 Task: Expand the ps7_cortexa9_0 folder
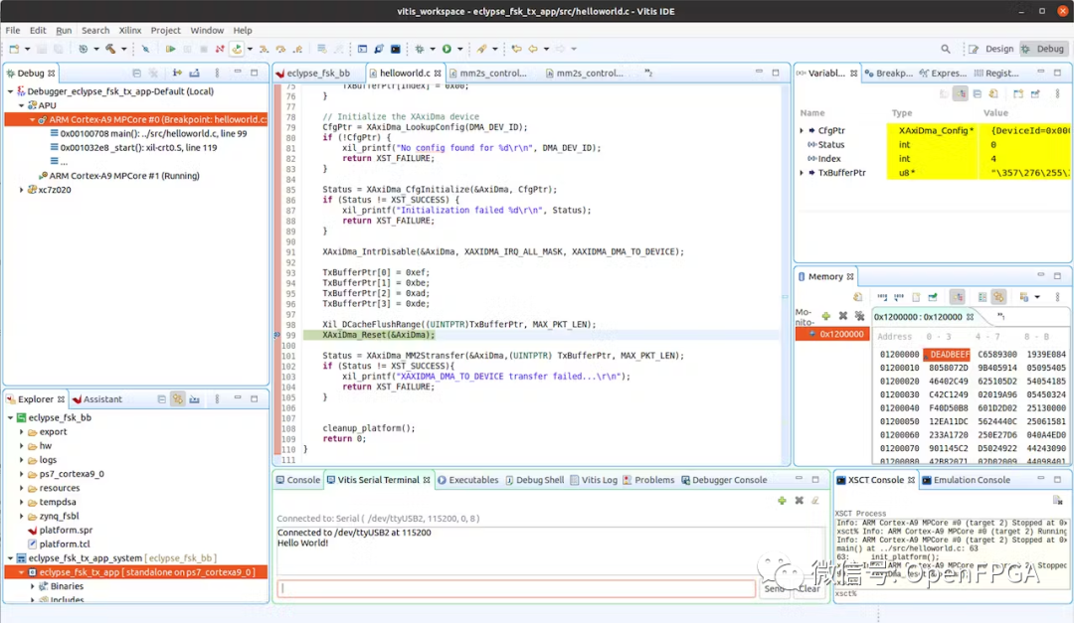point(22,474)
